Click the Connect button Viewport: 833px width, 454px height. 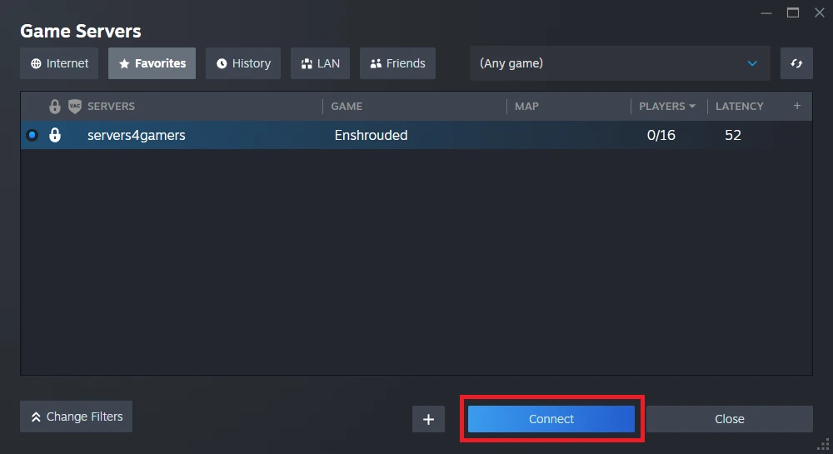tap(551, 419)
